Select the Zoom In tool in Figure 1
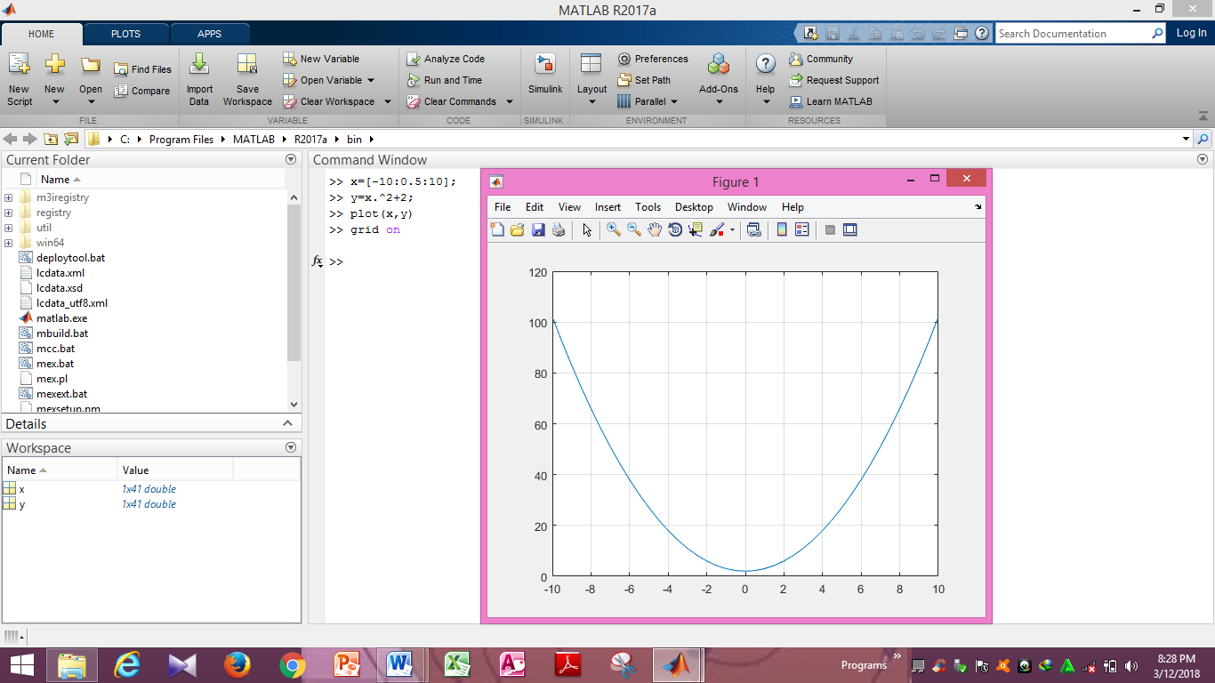The image size is (1215, 683). 612,229
